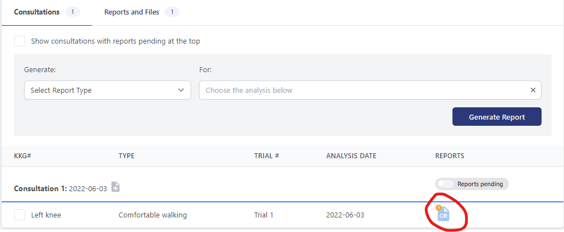The width and height of the screenshot is (564, 232).
Task: Click the KKG# column header
Action: point(23,155)
